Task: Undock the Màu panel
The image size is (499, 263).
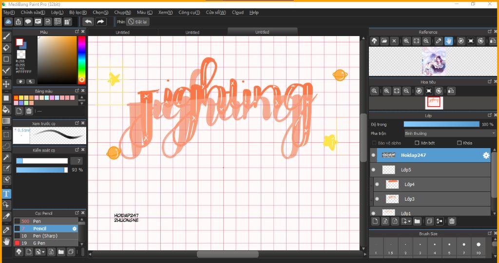Action: pos(77,32)
